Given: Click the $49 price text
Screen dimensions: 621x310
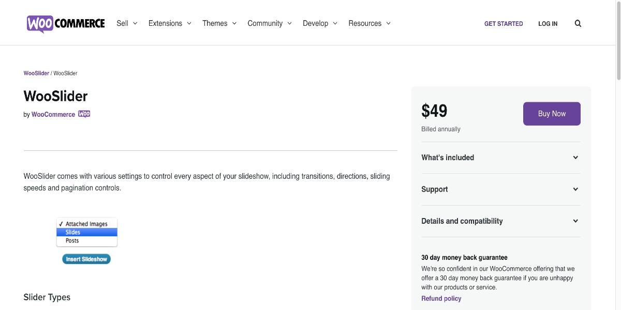Looking at the screenshot, I should coord(434,111).
